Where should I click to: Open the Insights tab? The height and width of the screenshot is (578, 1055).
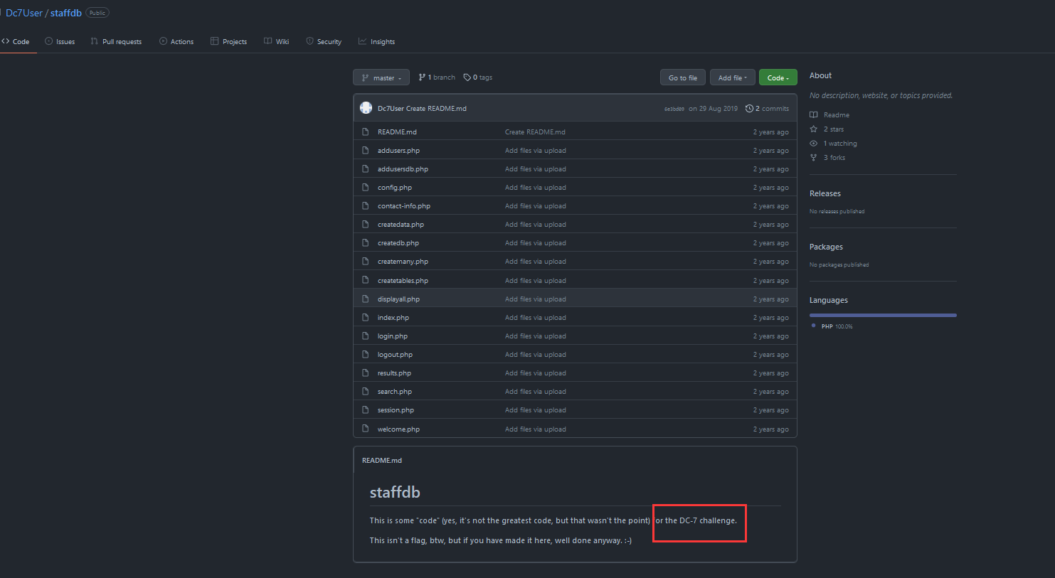(377, 42)
